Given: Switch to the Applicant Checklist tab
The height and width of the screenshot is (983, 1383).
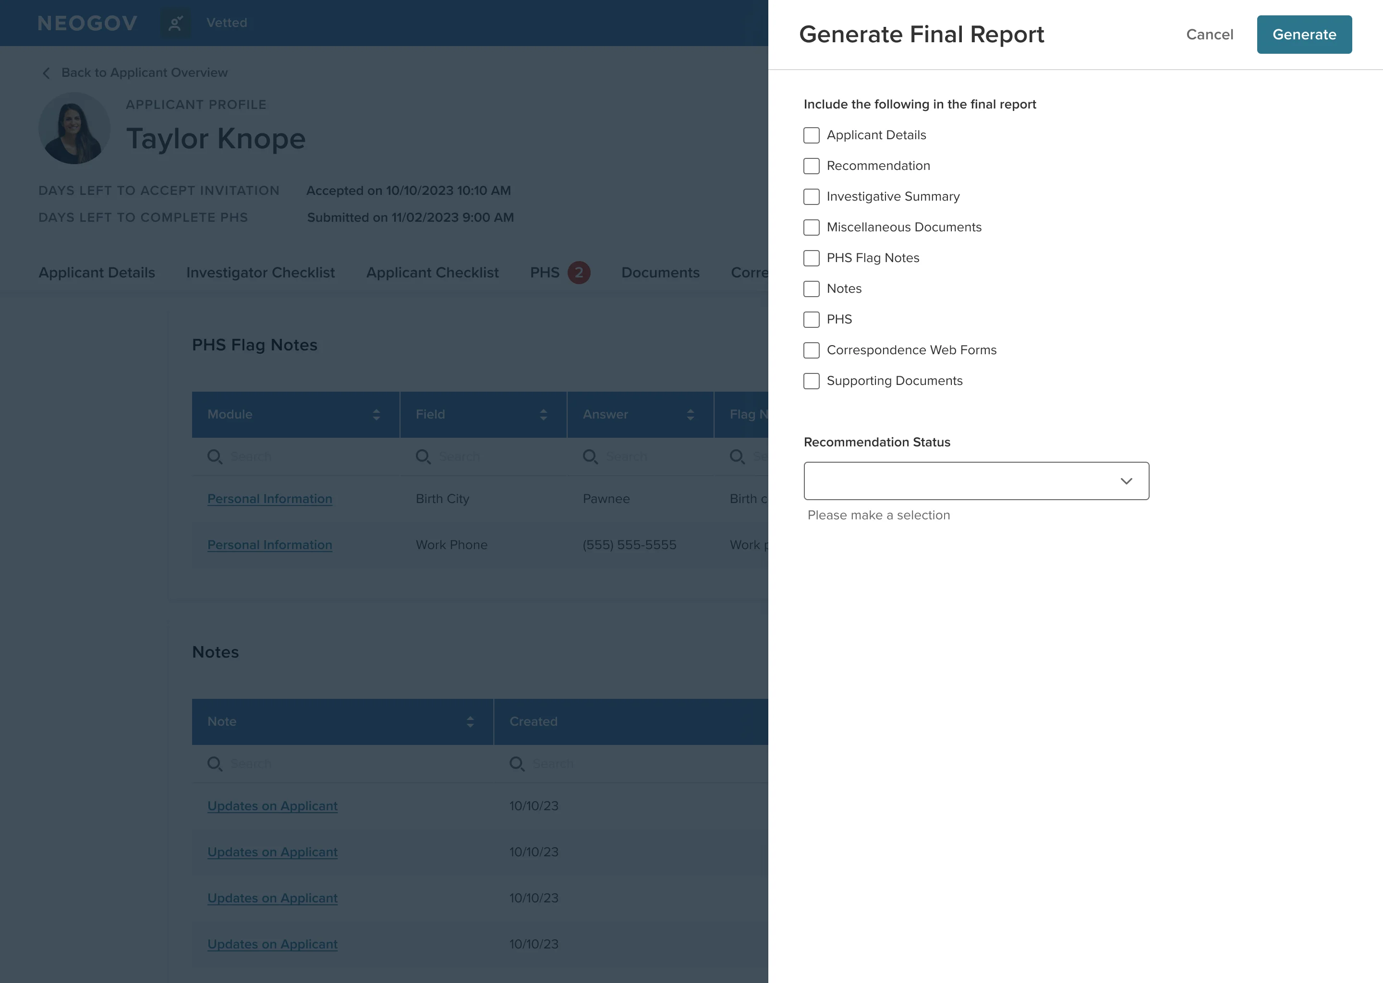Looking at the screenshot, I should pyautogui.click(x=432, y=272).
